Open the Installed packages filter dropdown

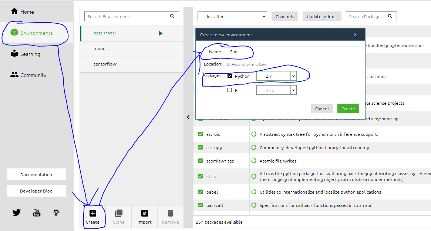click(232, 17)
